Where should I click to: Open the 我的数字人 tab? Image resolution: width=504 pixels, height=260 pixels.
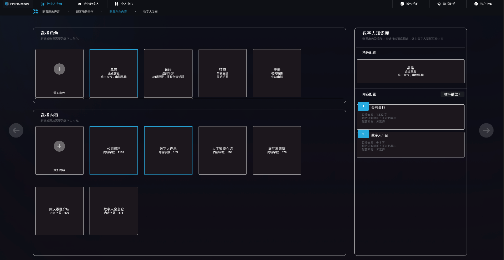(91, 4)
